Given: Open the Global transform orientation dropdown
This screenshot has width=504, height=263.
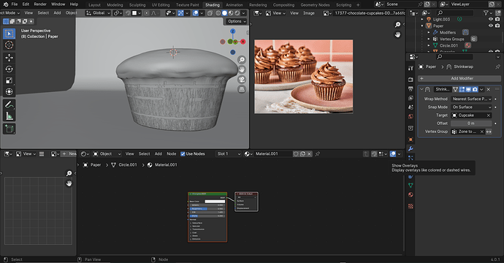Looking at the screenshot, I should (x=98, y=13).
